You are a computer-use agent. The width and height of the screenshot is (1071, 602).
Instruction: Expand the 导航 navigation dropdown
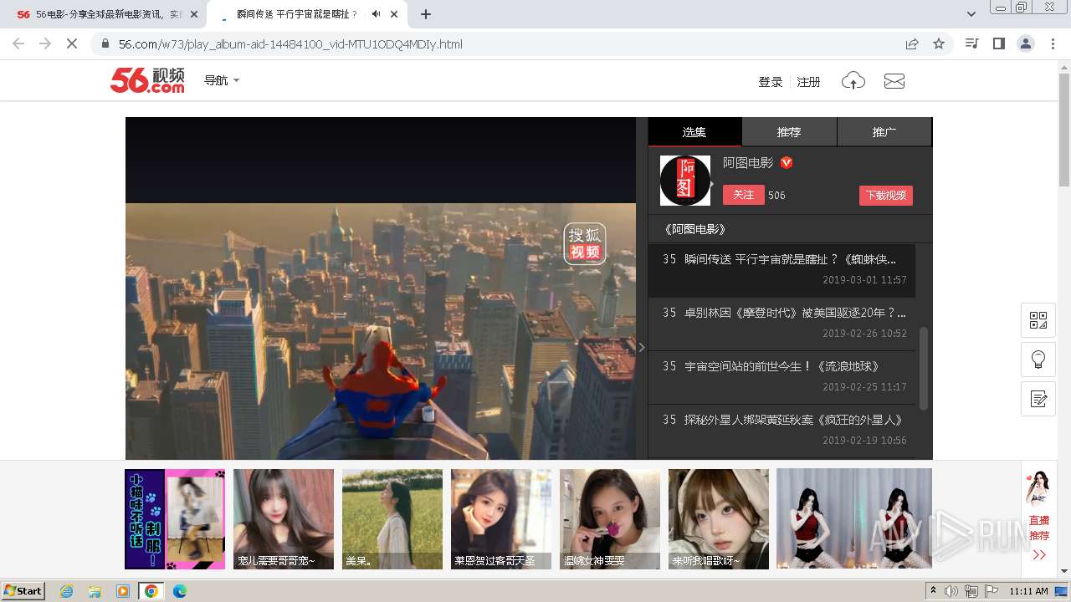point(222,80)
